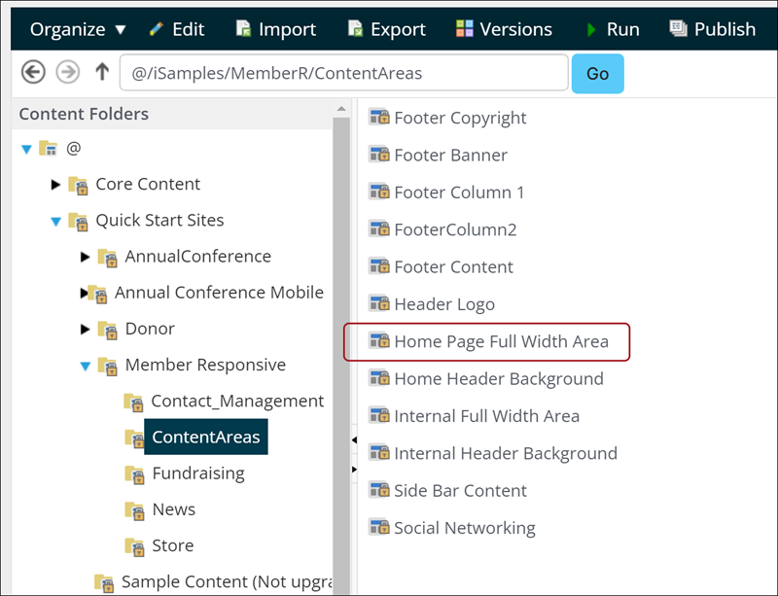Collapse the Quick Start Sites folder
Image resolution: width=778 pixels, height=596 pixels.
click(x=56, y=222)
